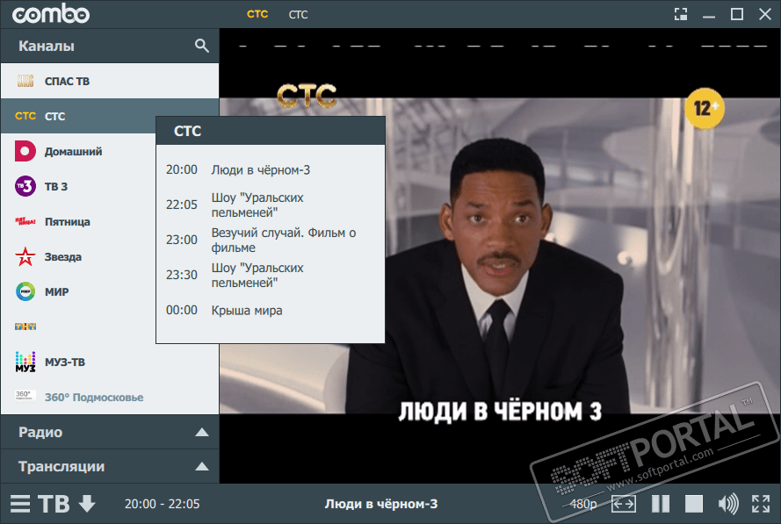Click the 22:05 Шоу "Уральских пельменей" entry
Screen dimensions: 781x524
[271, 205]
